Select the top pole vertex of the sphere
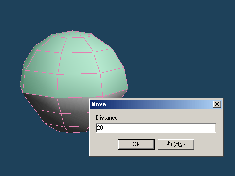235x176 pixels. coord(72,30)
